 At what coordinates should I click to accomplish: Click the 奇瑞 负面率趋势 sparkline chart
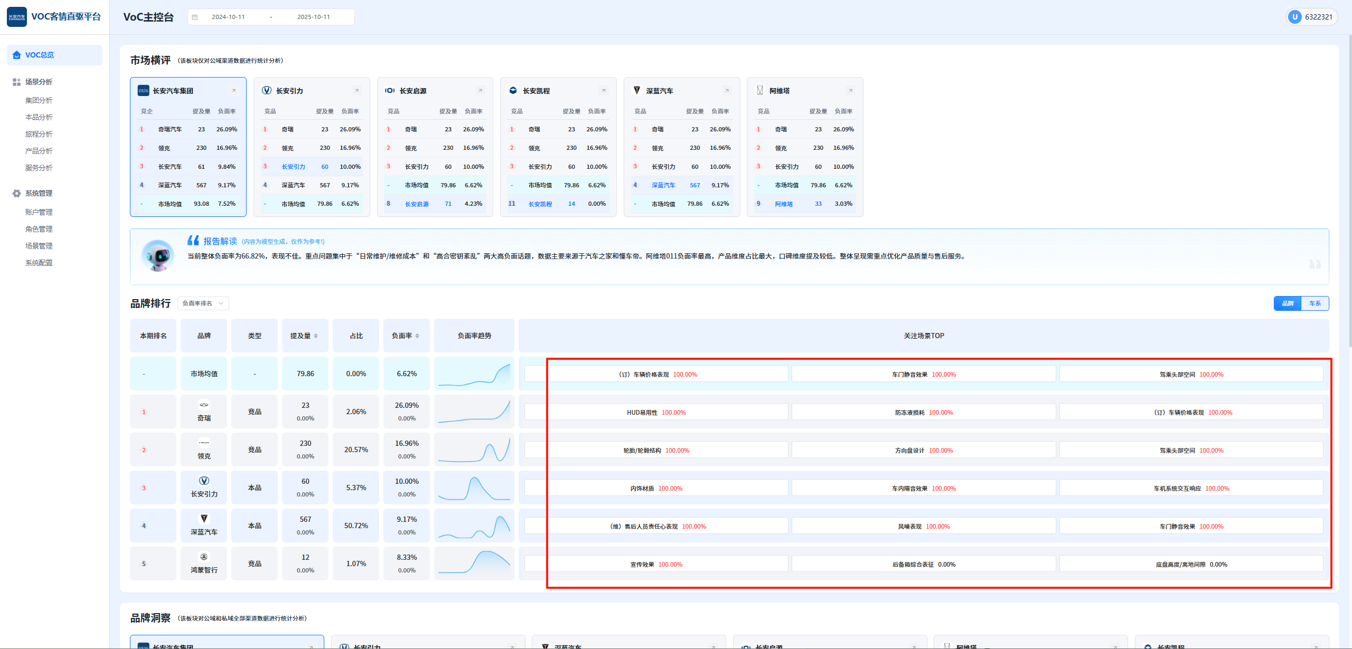point(474,412)
